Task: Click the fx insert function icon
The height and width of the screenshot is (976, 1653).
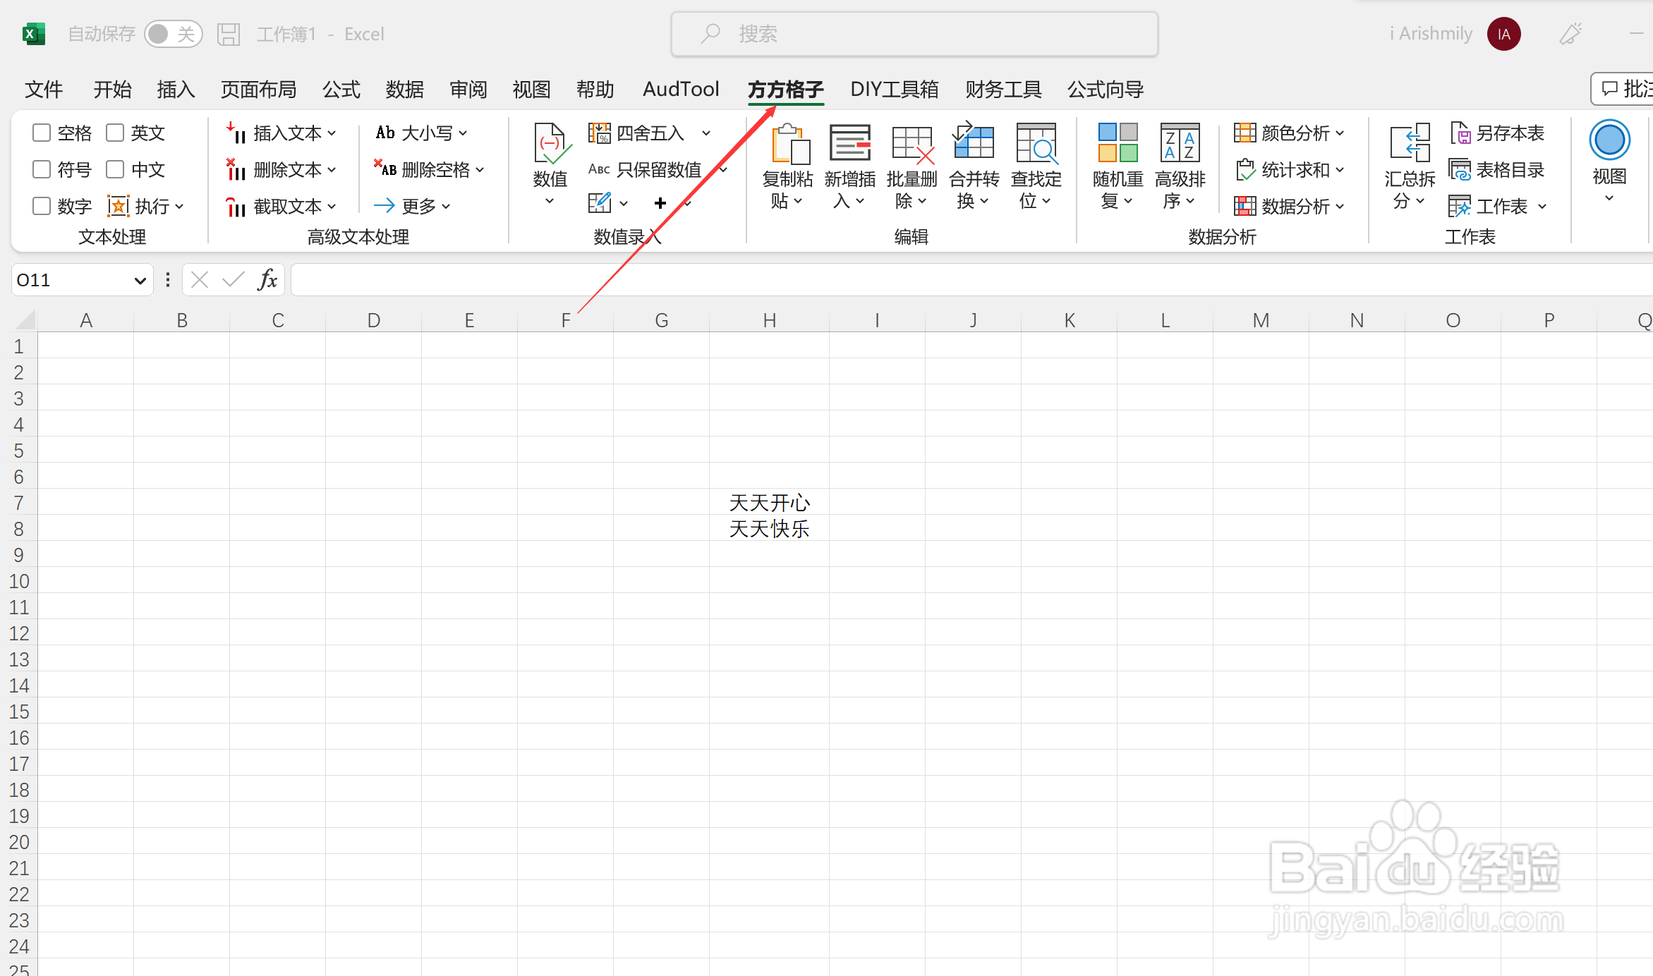Action: (267, 280)
